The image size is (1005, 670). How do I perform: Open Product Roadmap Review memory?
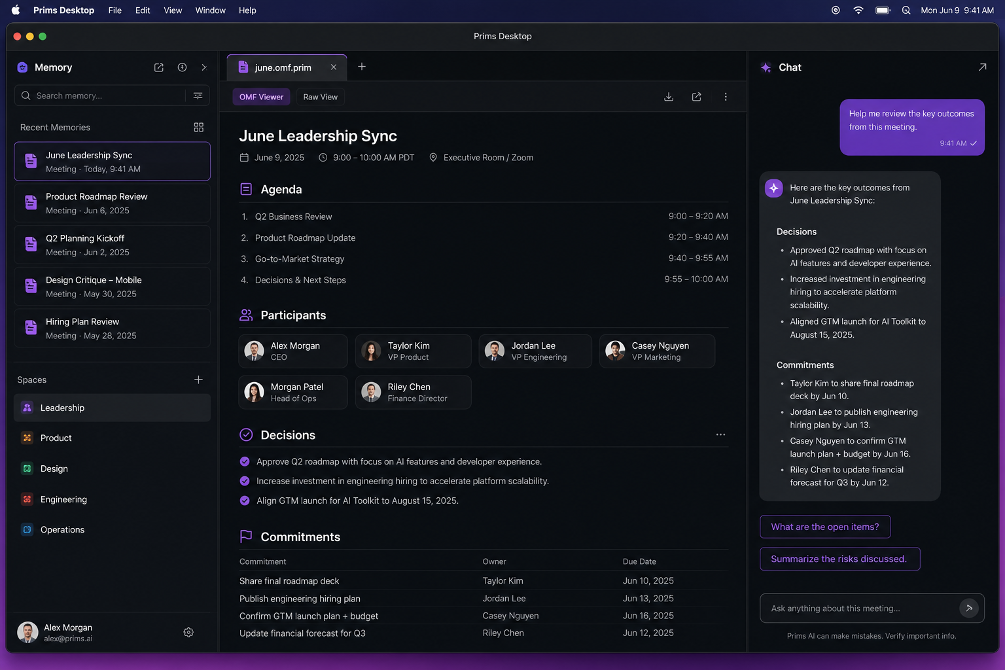pos(112,203)
